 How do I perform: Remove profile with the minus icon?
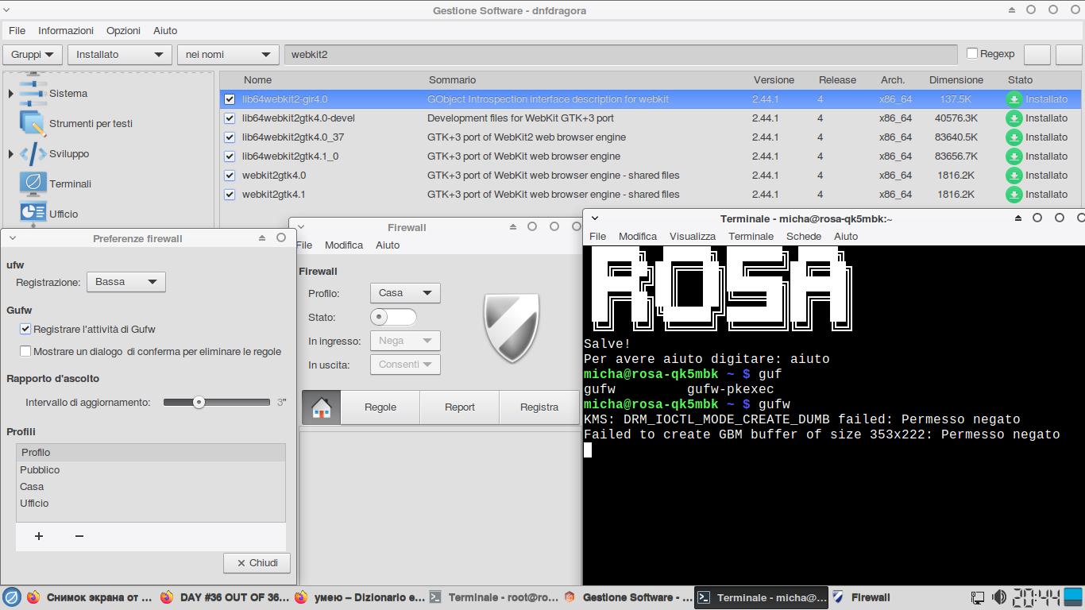pos(79,536)
